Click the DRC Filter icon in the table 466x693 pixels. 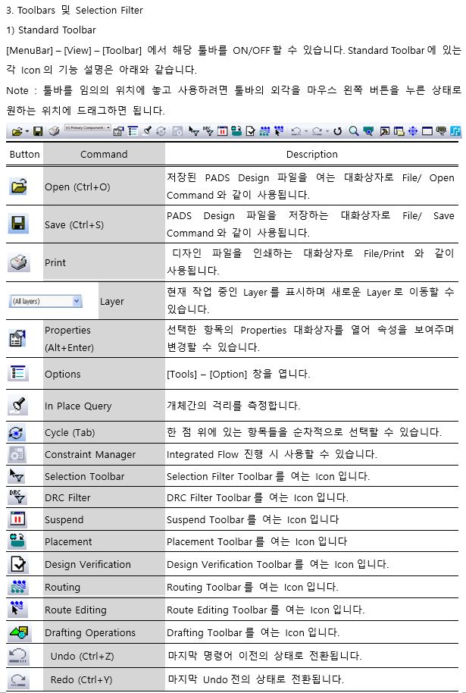click(17, 497)
